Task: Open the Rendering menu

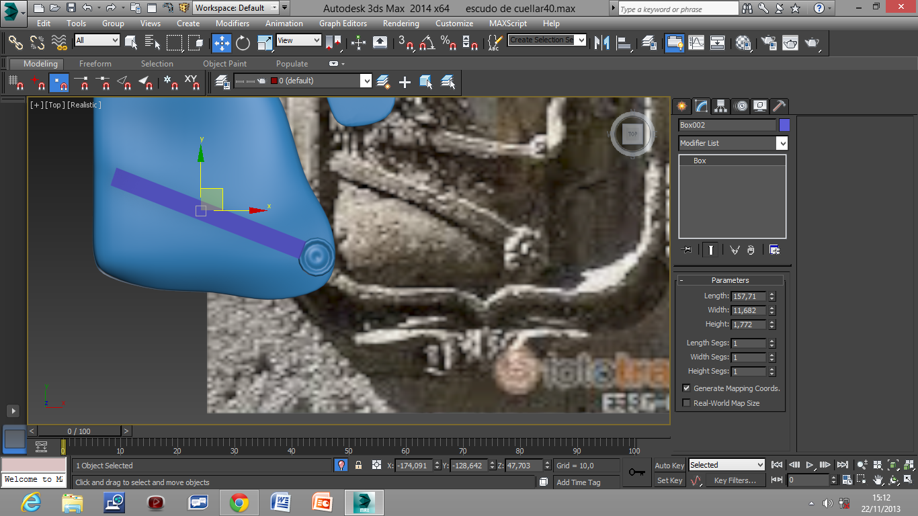Action: pos(401,24)
